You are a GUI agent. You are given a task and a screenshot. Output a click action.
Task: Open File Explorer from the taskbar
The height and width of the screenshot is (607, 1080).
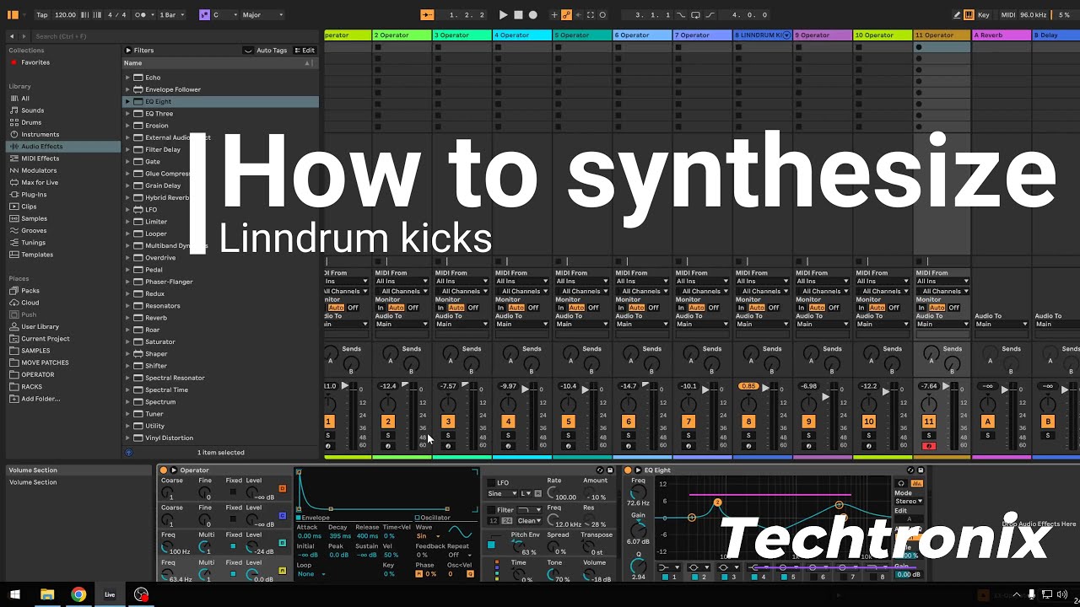[x=47, y=594]
